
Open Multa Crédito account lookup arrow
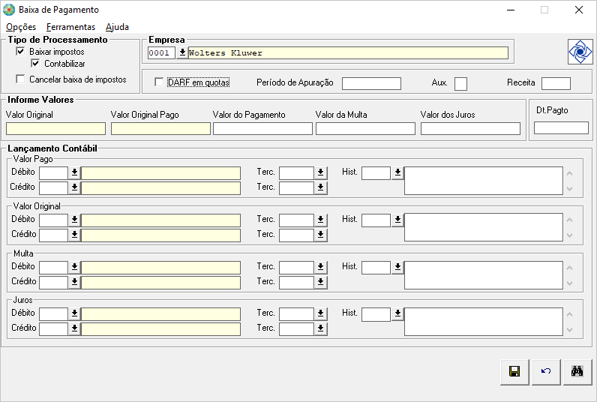point(75,282)
